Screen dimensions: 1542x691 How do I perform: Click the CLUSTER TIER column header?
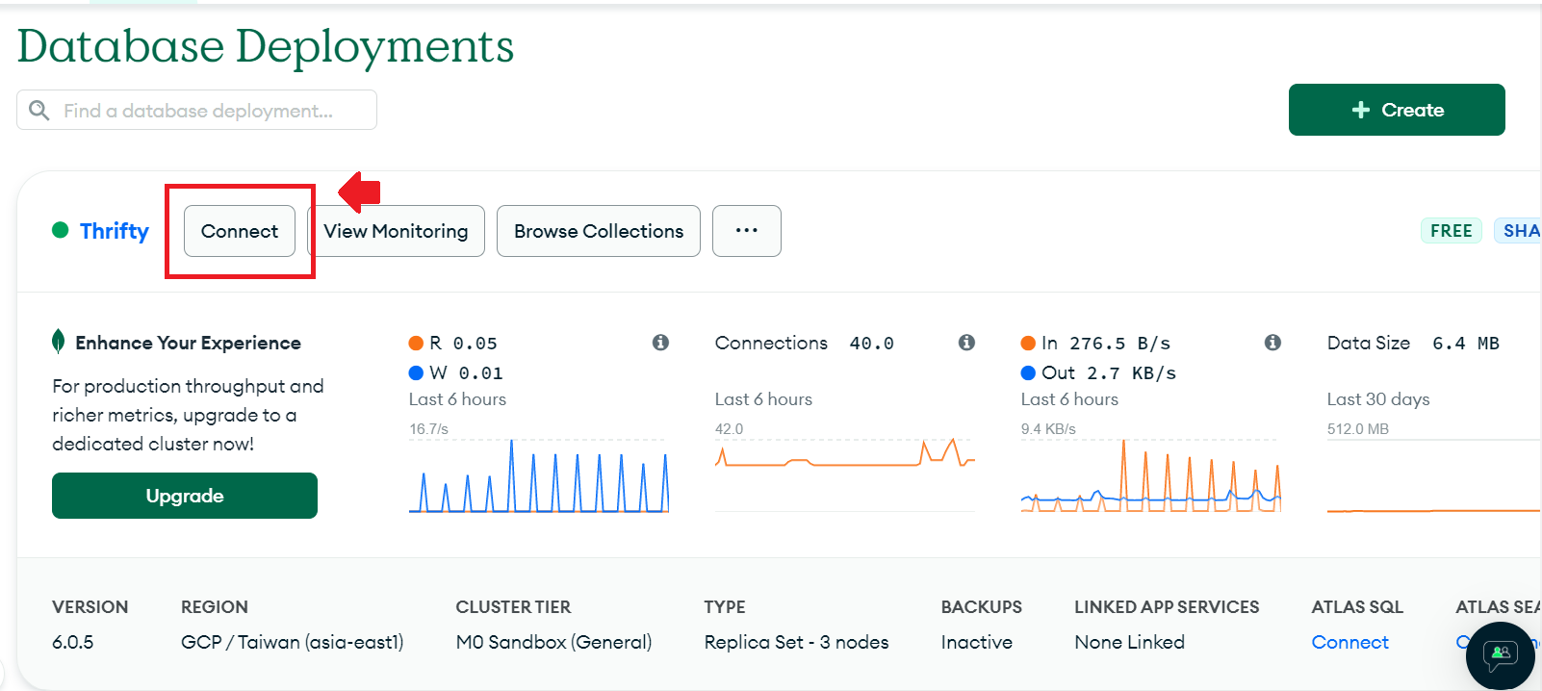(x=513, y=607)
